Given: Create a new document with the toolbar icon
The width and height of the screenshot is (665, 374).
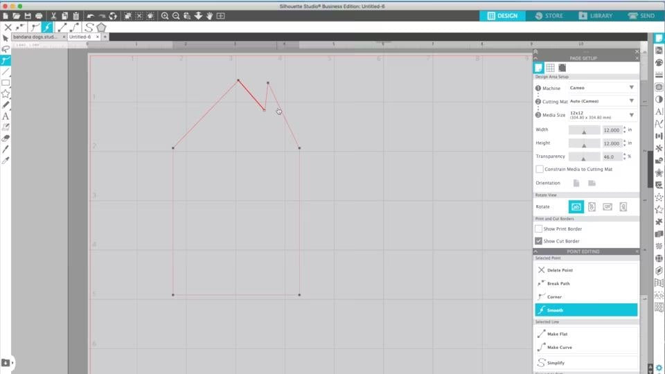Looking at the screenshot, I should click(6, 16).
